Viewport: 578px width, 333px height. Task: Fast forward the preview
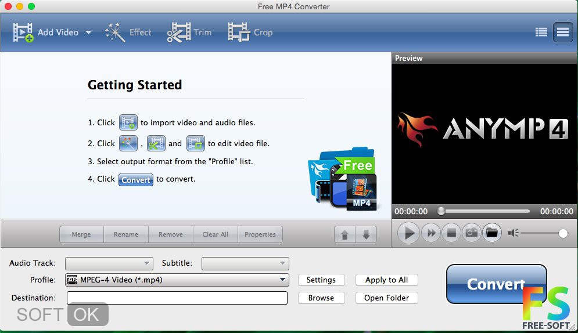(431, 233)
